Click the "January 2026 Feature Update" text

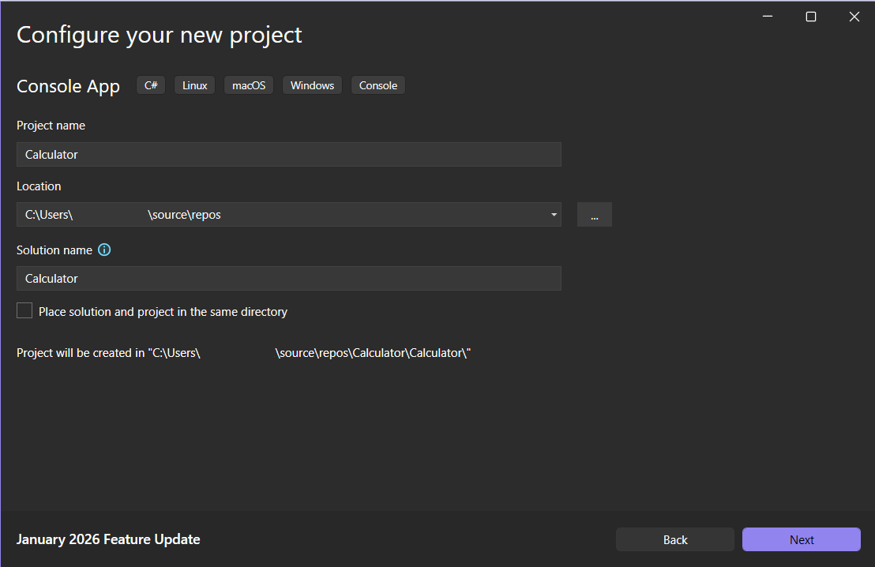pos(107,539)
